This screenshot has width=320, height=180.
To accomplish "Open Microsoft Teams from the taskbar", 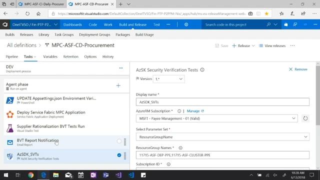I will point(105,175).
